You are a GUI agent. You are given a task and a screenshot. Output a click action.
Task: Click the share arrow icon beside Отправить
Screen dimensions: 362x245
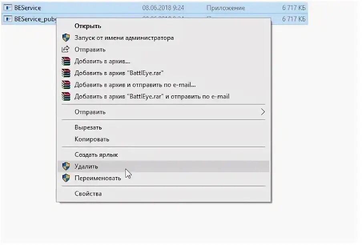pos(66,49)
